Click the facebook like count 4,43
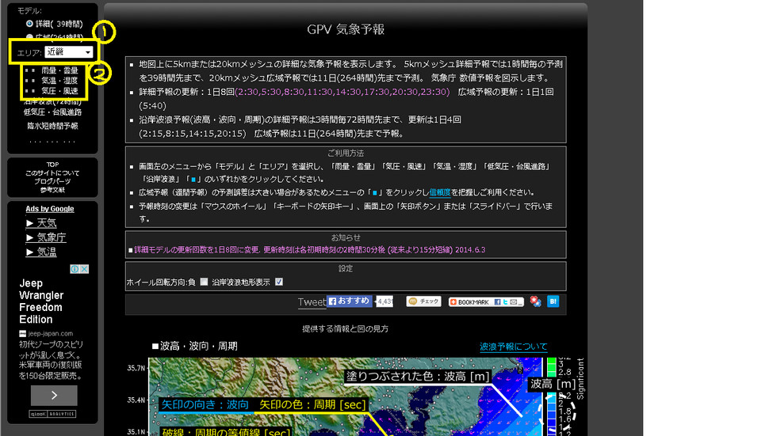This screenshot has width=769, height=436. (x=384, y=301)
